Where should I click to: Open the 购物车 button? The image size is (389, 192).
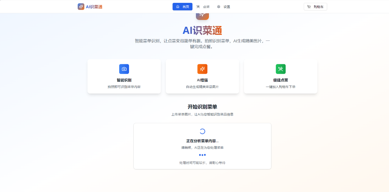click(x=315, y=7)
